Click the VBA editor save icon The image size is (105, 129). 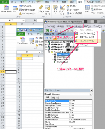(x=56, y=30)
